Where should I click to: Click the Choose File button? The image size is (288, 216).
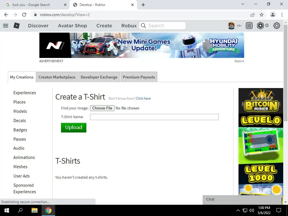pyautogui.click(x=102, y=108)
